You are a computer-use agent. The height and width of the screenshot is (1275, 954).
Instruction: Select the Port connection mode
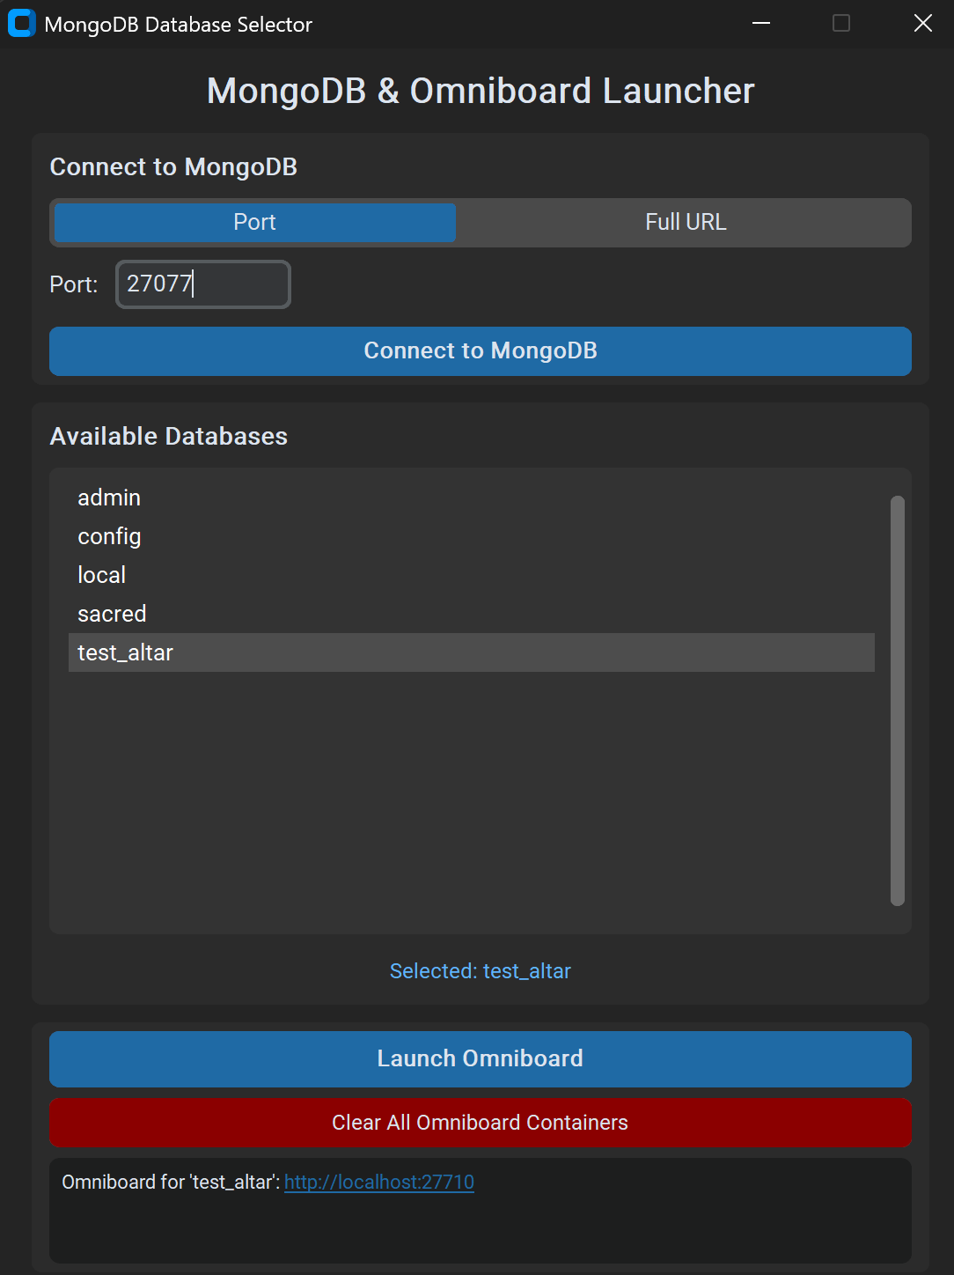coord(255,223)
